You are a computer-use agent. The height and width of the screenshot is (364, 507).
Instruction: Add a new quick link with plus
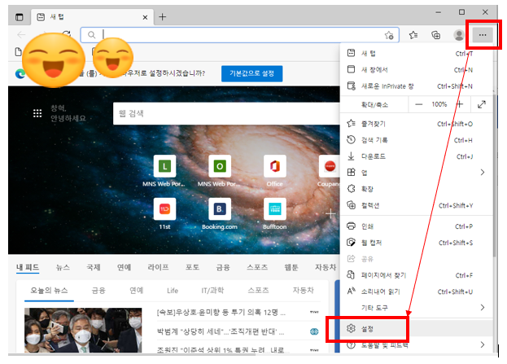[x=330, y=213]
